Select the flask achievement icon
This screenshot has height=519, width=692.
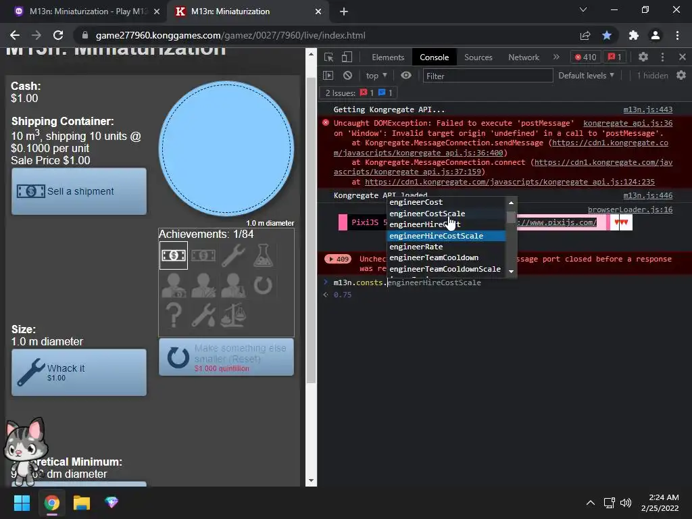point(263,255)
